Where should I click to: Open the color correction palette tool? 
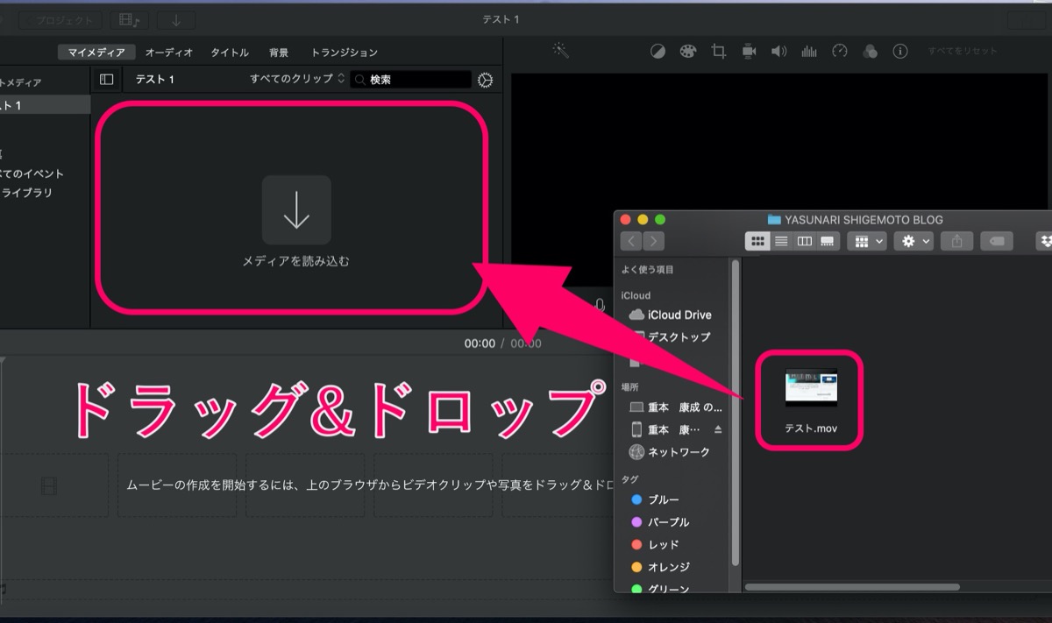tap(688, 52)
